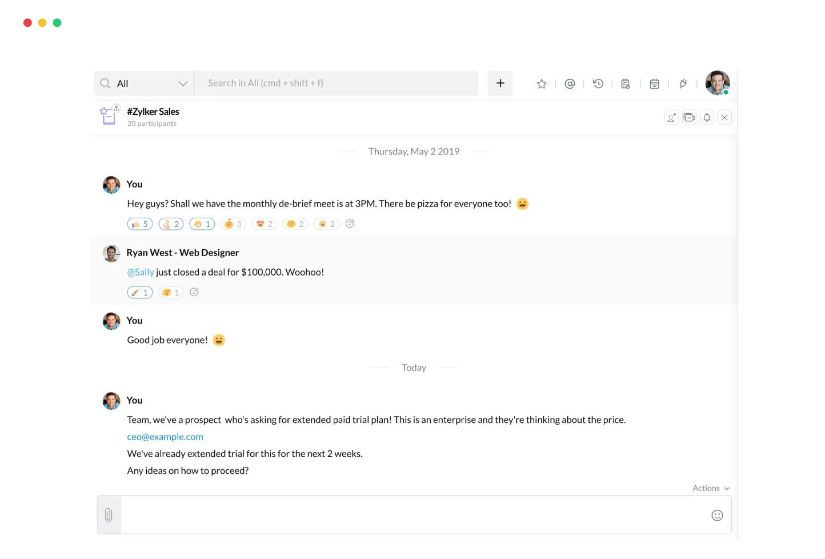
Task: Click the plus button beside search
Action: coord(500,83)
